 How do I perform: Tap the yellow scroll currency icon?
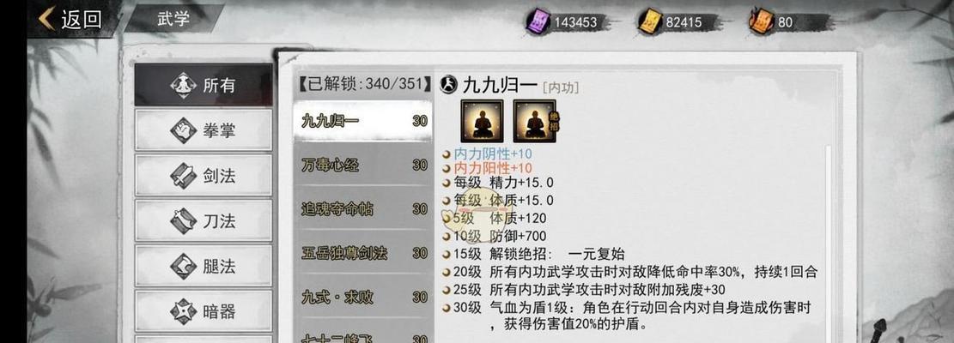(x=650, y=21)
